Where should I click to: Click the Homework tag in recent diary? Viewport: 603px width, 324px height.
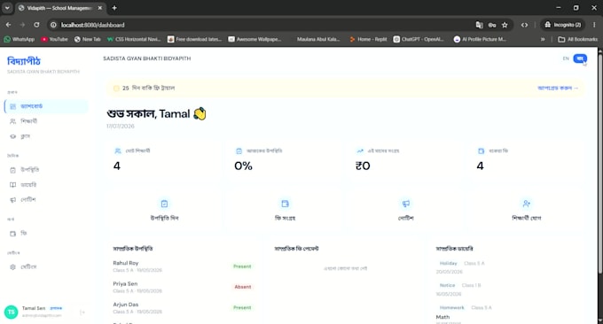[452, 307]
